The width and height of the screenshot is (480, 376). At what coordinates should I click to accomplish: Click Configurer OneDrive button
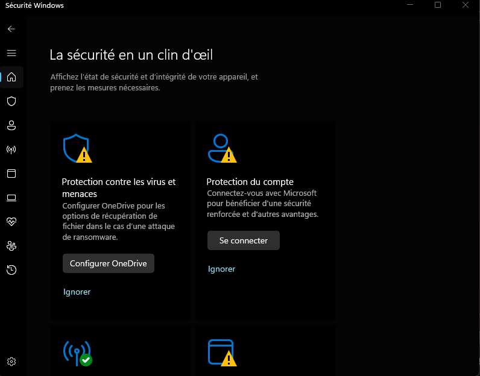click(109, 263)
